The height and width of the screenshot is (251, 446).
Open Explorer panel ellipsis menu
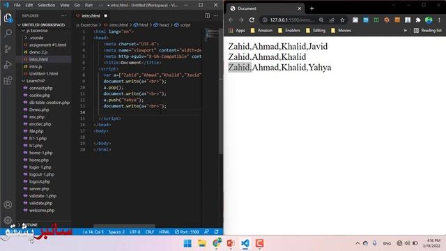(x=63, y=15)
